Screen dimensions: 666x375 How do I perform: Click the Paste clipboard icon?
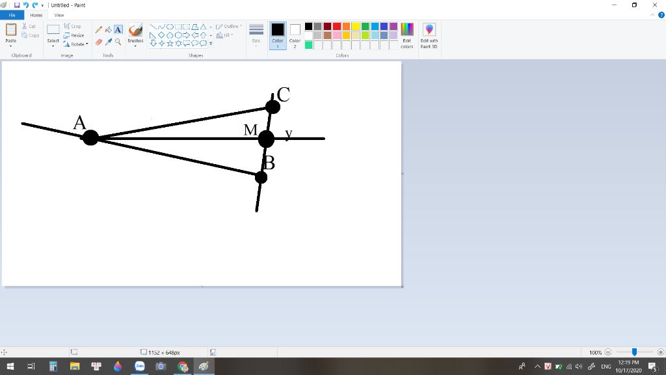click(x=10, y=30)
